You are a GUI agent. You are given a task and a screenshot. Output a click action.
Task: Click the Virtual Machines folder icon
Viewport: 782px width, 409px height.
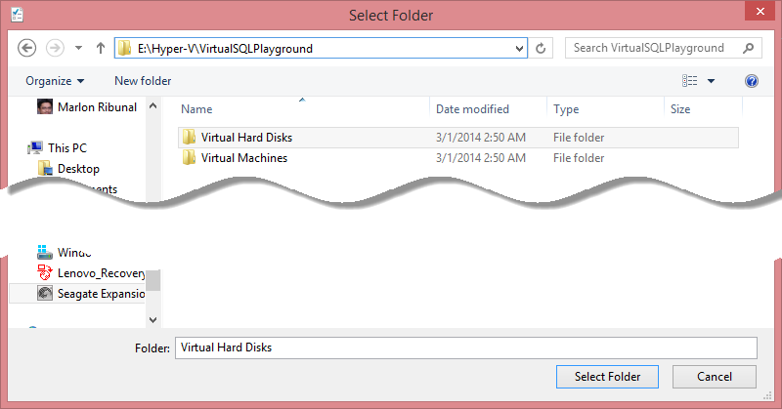pyautogui.click(x=190, y=158)
